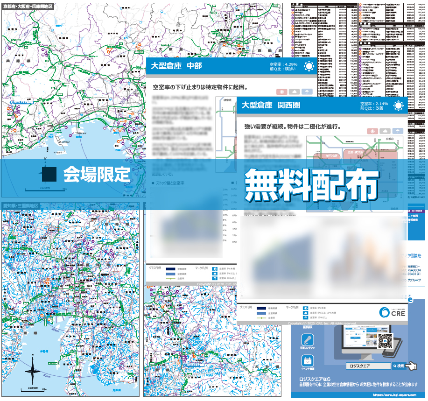Select the gray cloud badge under 関西圏
The height and width of the screenshot is (401, 428).
[386, 131]
